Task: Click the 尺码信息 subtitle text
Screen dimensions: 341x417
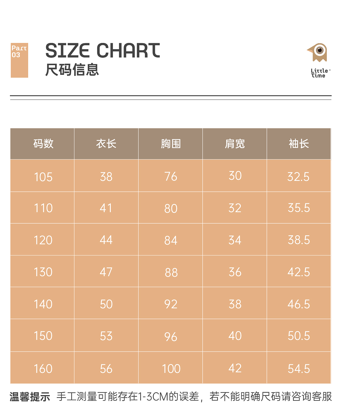Action: coord(72,70)
